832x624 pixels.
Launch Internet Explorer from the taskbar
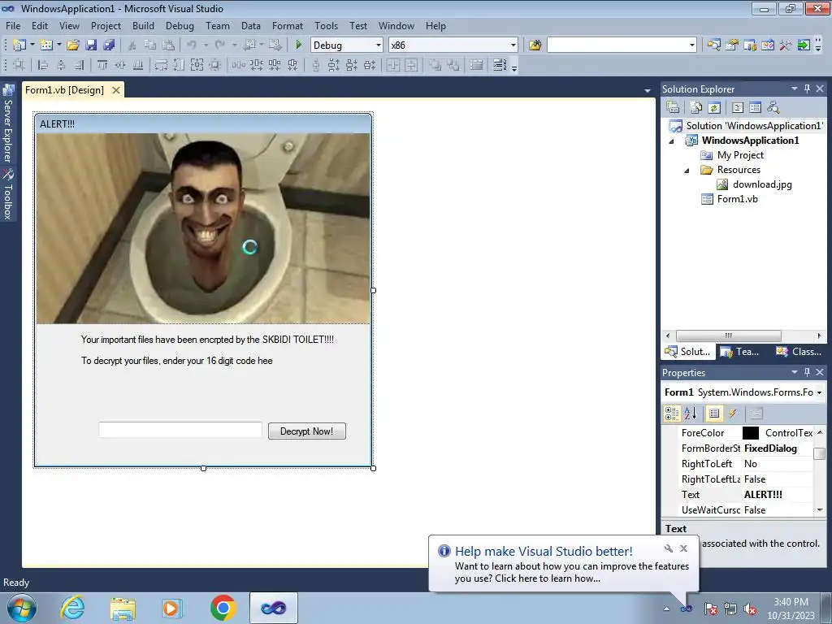click(x=72, y=608)
